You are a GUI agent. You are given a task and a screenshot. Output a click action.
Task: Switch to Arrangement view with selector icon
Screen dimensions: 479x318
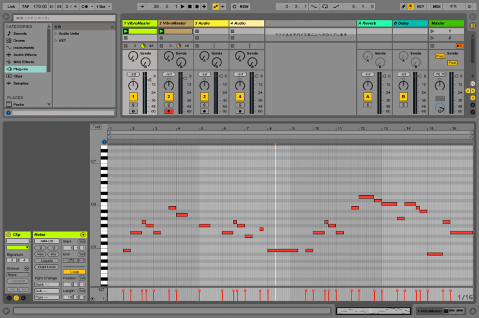point(473,16)
